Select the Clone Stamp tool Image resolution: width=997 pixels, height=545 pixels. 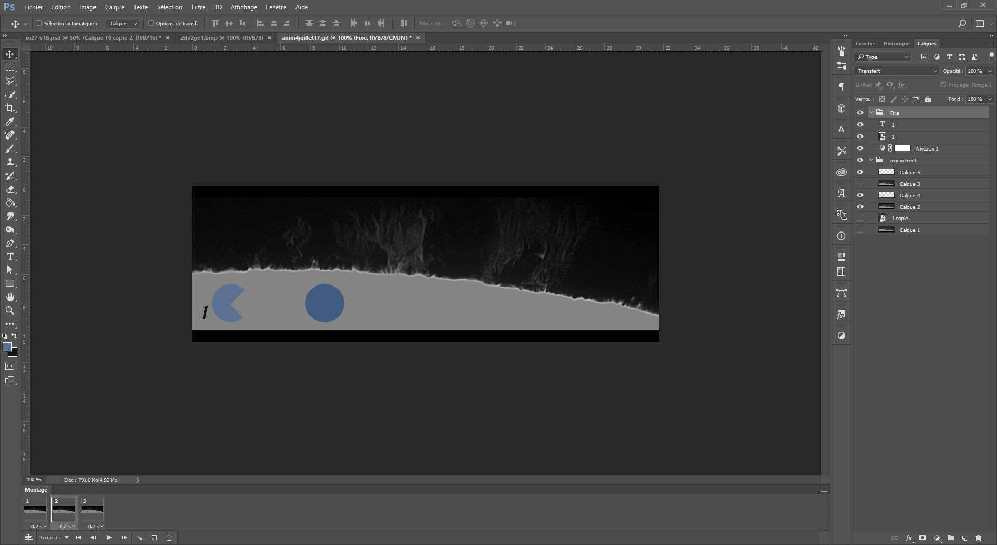[10, 162]
